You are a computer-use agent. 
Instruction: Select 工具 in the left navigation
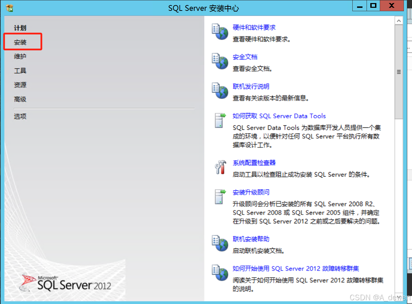tap(20, 71)
